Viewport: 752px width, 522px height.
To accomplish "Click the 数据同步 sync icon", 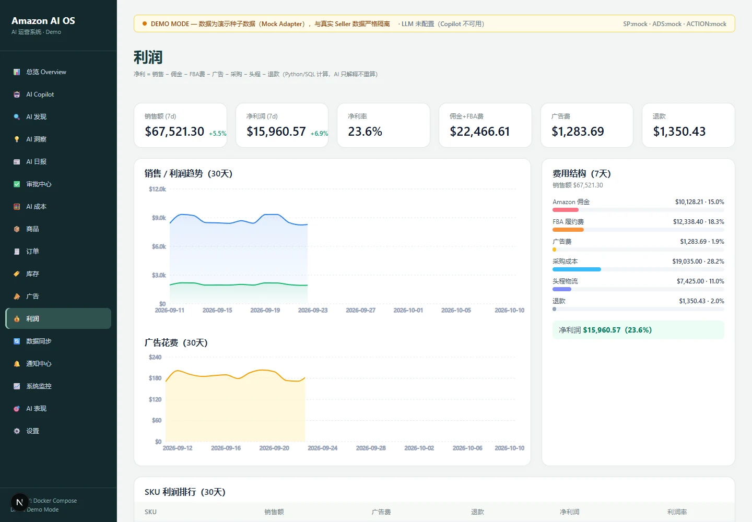I will pyautogui.click(x=17, y=341).
